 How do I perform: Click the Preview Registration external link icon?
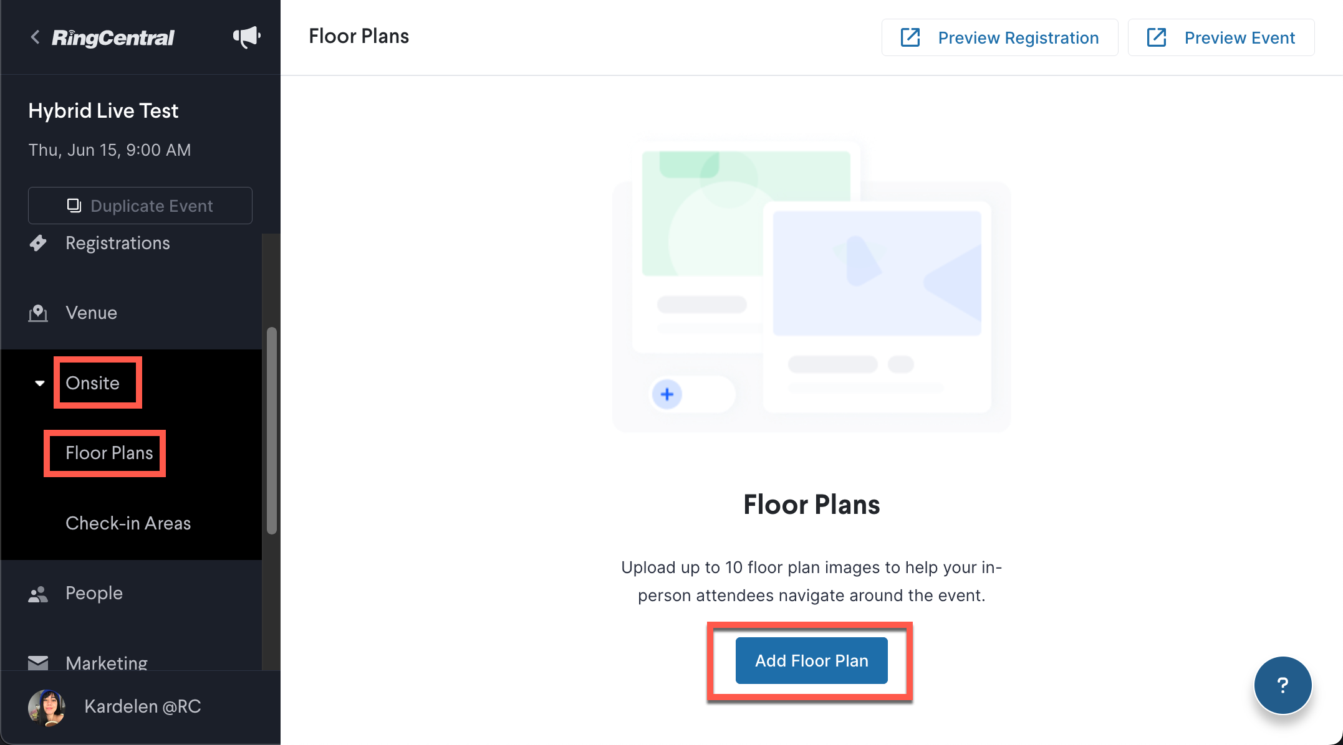(910, 37)
